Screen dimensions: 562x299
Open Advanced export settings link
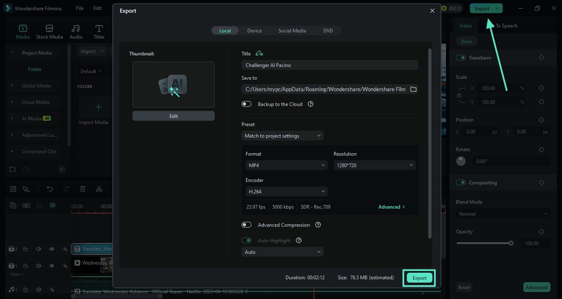pos(392,207)
